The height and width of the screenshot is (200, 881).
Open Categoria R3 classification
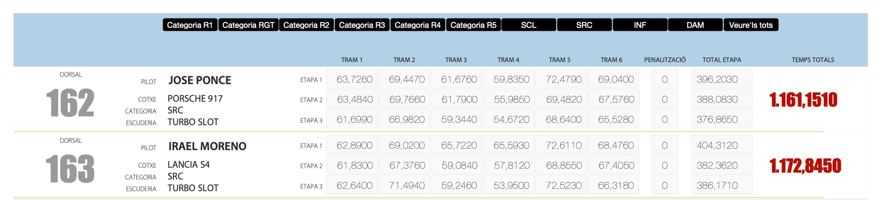(362, 25)
